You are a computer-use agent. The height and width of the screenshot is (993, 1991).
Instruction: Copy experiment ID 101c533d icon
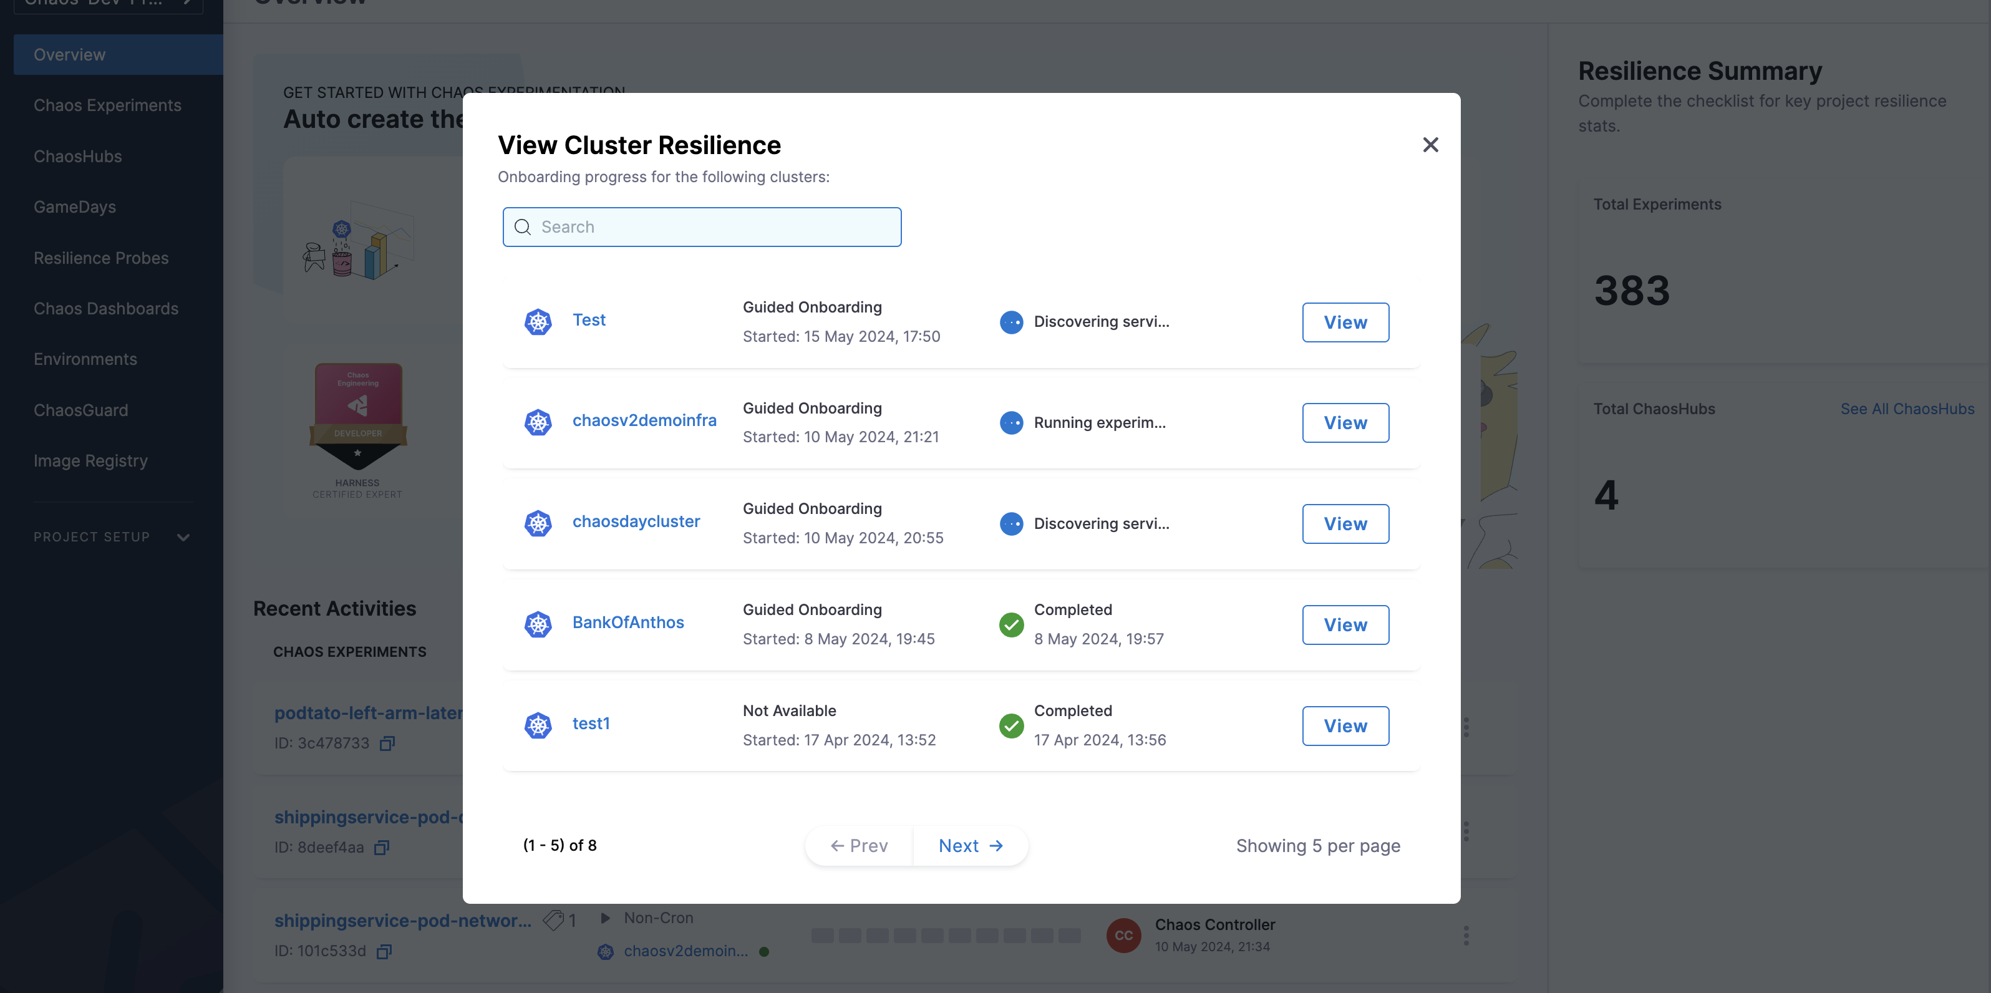pyautogui.click(x=384, y=951)
